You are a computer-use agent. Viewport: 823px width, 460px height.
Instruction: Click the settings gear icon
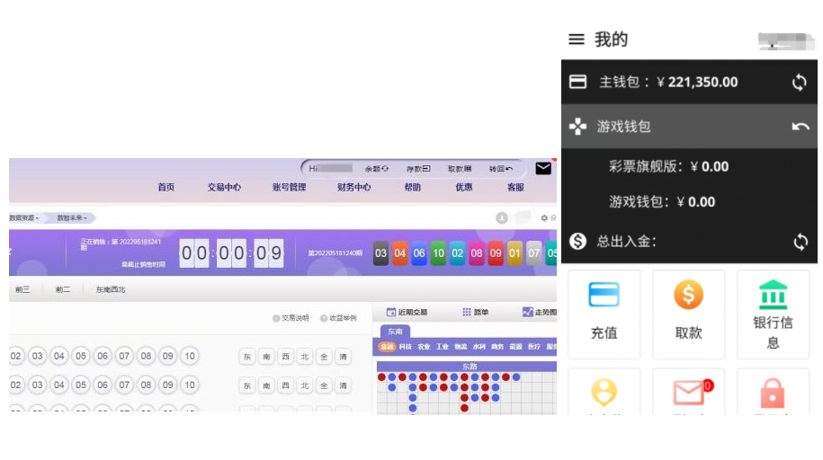(x=544, y=218)
